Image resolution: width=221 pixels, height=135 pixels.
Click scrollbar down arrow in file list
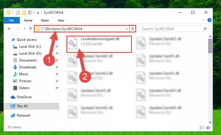point(210,122)
